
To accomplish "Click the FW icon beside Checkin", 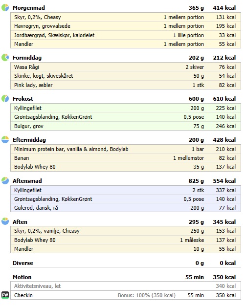I will click(x=5, y=295).
